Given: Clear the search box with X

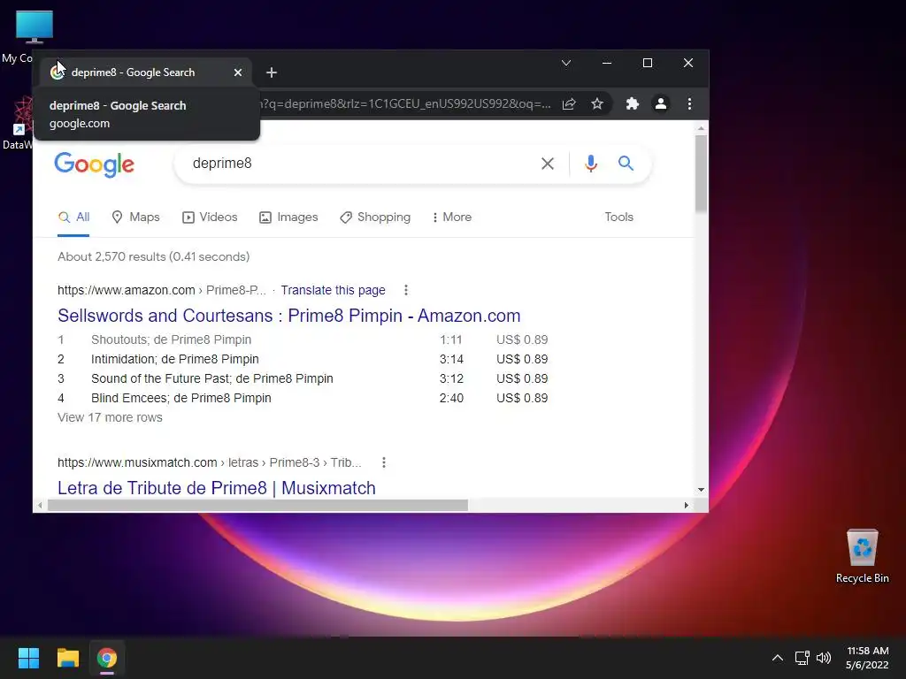Looking at the screenshot, I should pyautogui.click(x=548, y=164).
